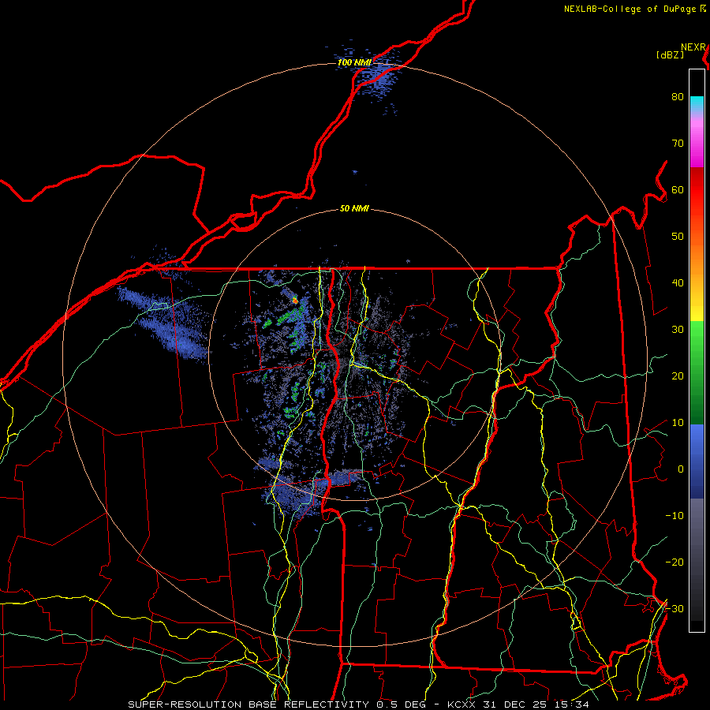Click the -10 value on dBZ scale
This screenshot has width=710, height=710.
pyautogui.click(x=674, y=515)
